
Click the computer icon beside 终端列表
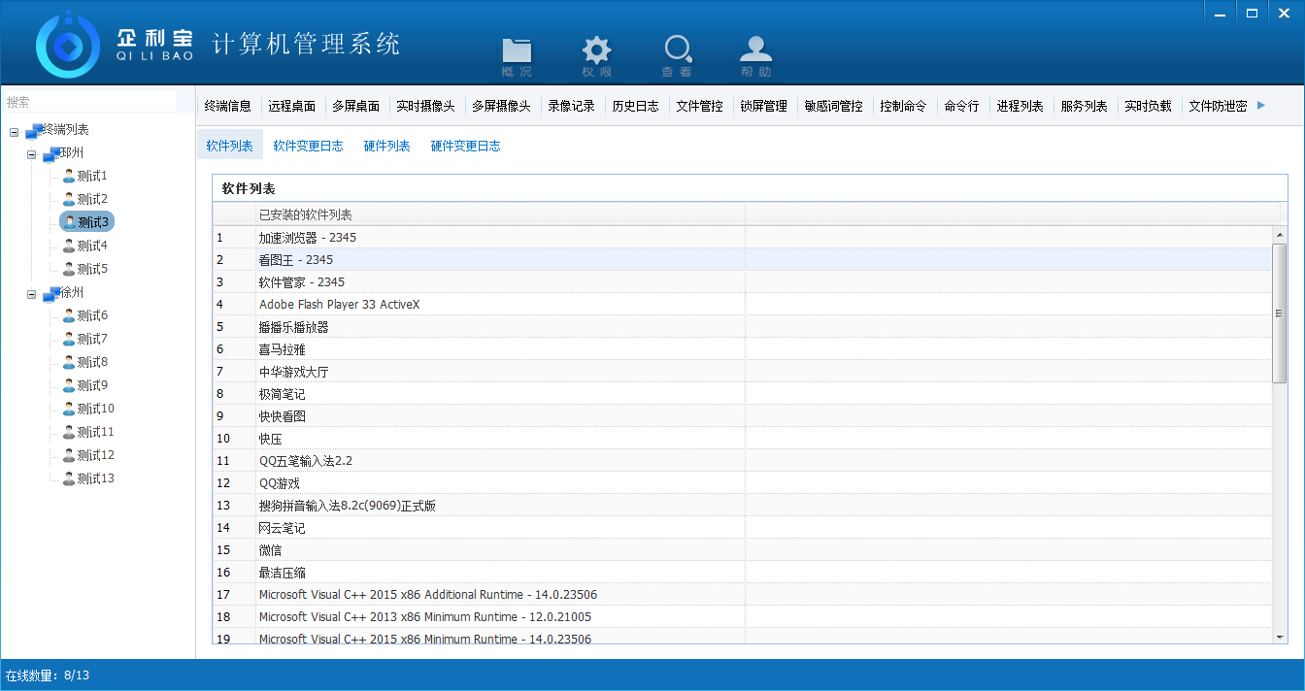tap(34, 130)
